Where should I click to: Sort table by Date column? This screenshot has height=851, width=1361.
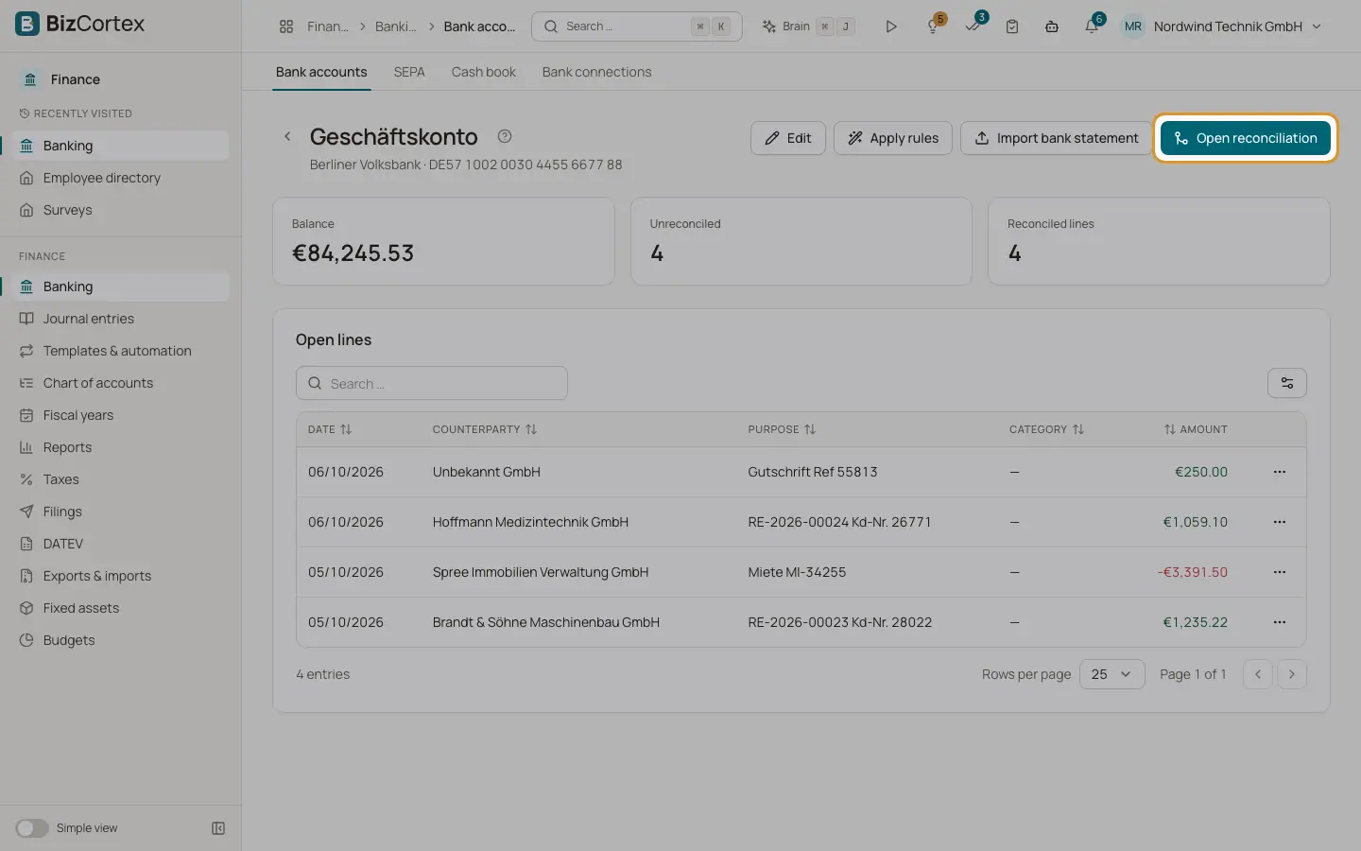330,429
